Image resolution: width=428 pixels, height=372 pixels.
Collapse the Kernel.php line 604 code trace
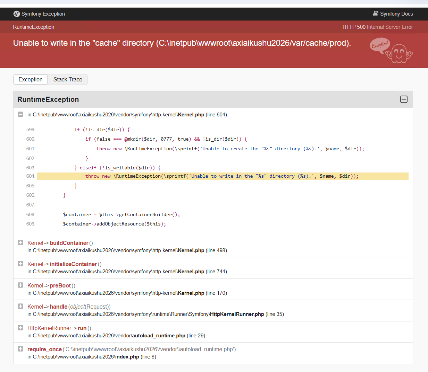coord(20,114)
